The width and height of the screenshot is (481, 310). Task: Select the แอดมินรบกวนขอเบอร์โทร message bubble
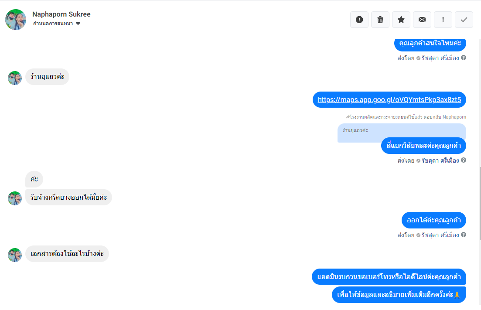click(x=389, y=276)
